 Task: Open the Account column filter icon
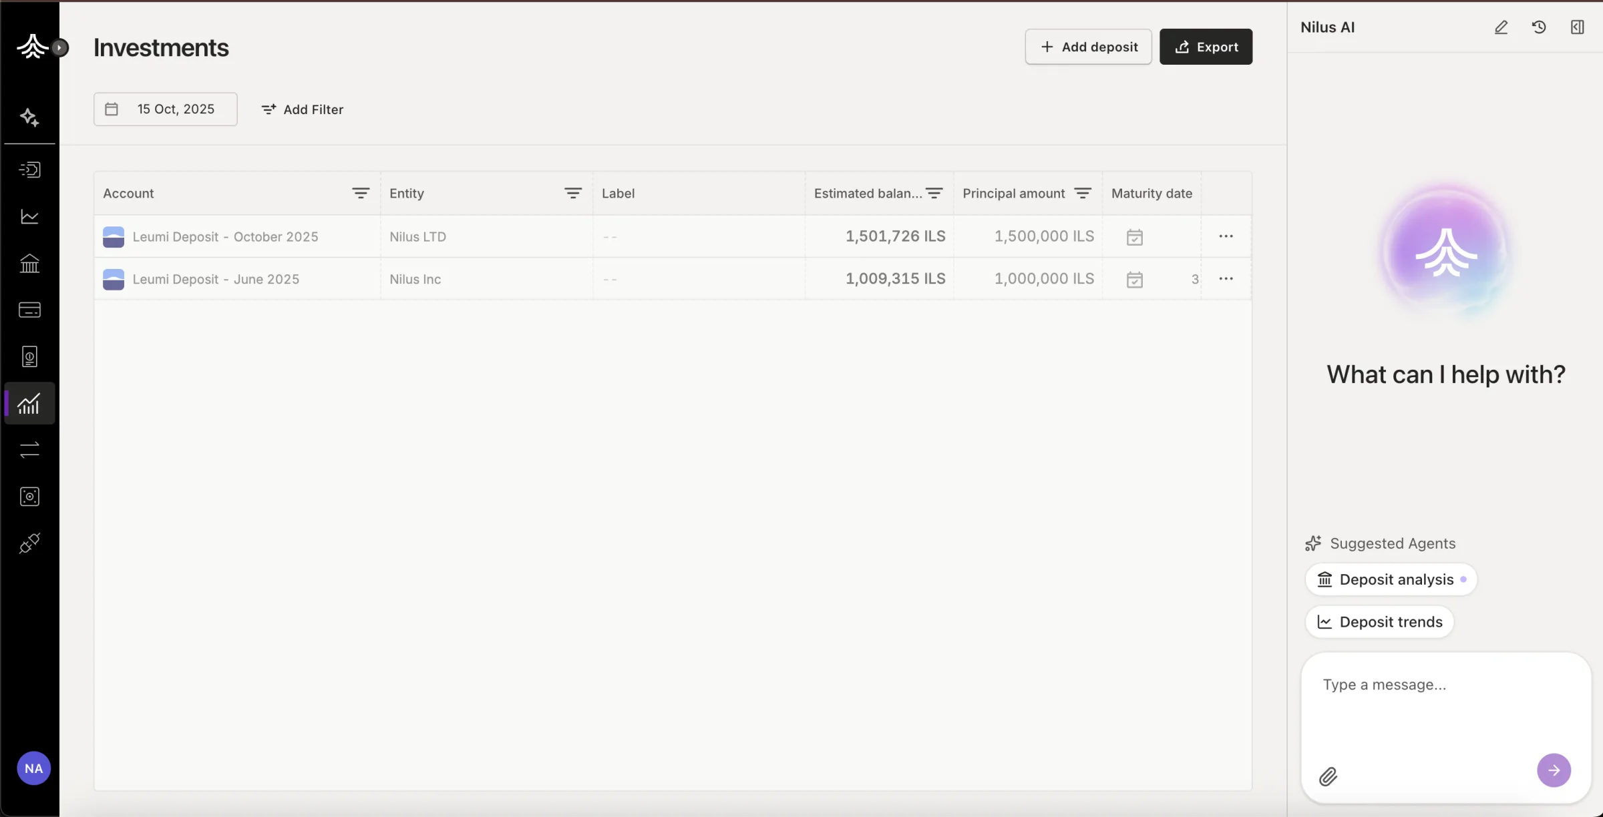click(x=361, y=193)
